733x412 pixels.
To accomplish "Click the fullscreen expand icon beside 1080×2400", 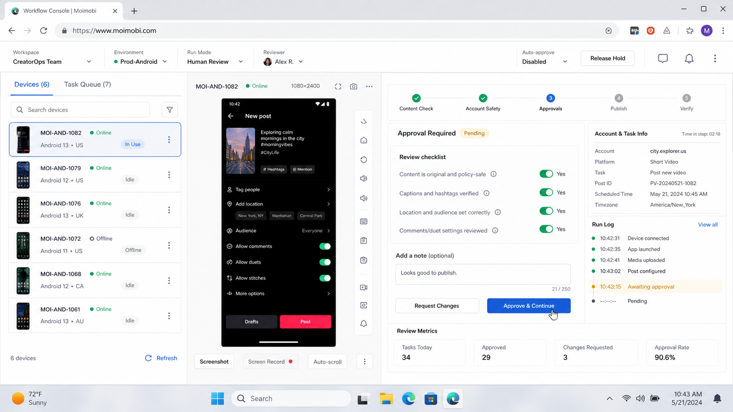I will 338,86.
